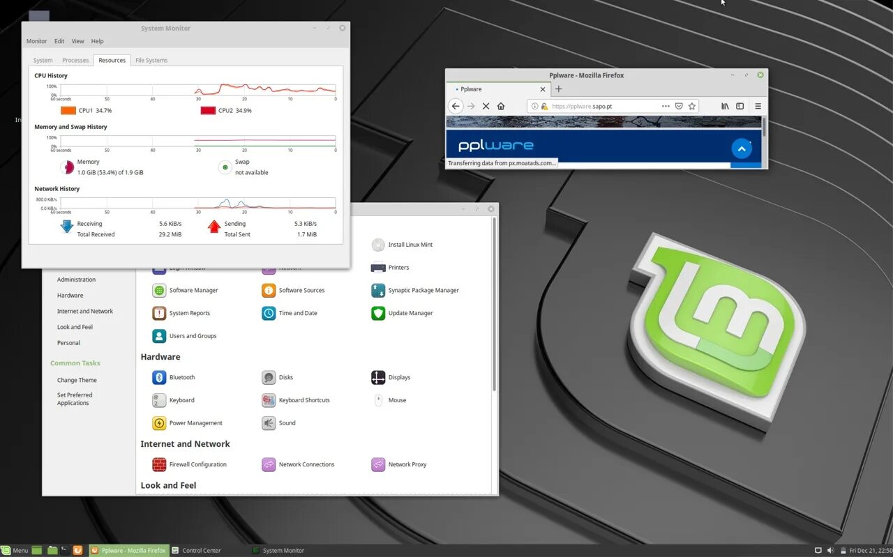The width and height of the screenshot is (893, 557).
Task: Open the View menu in System Monitor
Action: [x=77, y=41]
